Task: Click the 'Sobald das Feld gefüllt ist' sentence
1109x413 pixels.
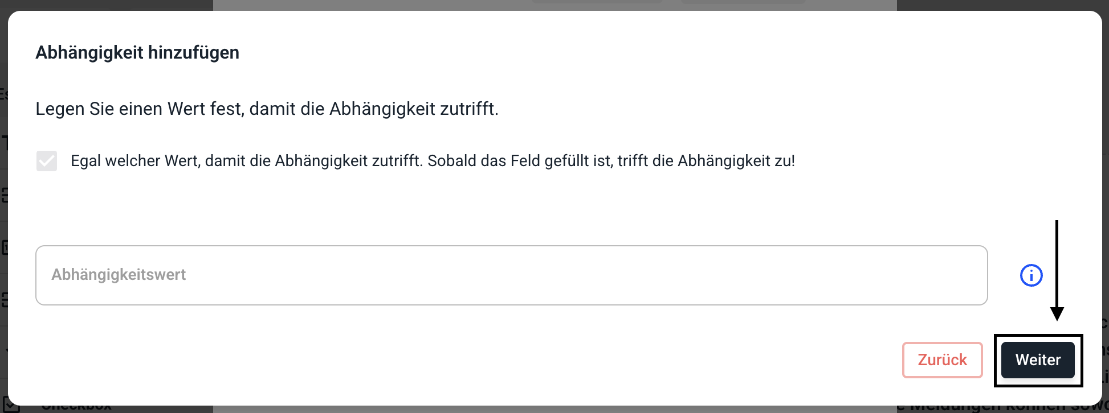Action: pos(611,161)
